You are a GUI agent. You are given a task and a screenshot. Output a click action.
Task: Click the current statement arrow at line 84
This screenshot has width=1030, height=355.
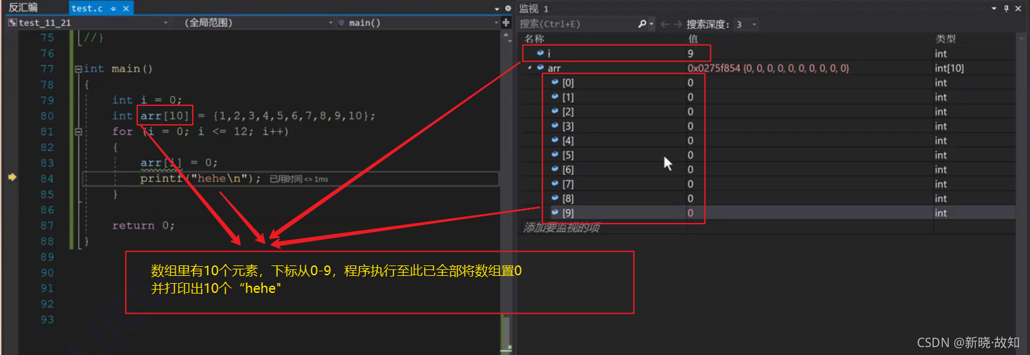tap(12, 177)
